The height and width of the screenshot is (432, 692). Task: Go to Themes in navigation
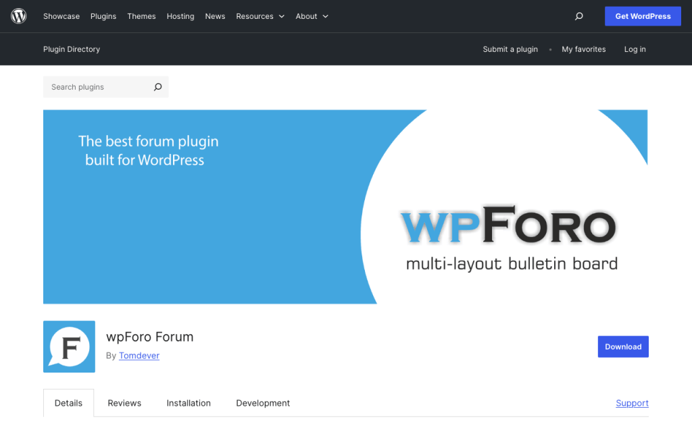click(141, 16)
